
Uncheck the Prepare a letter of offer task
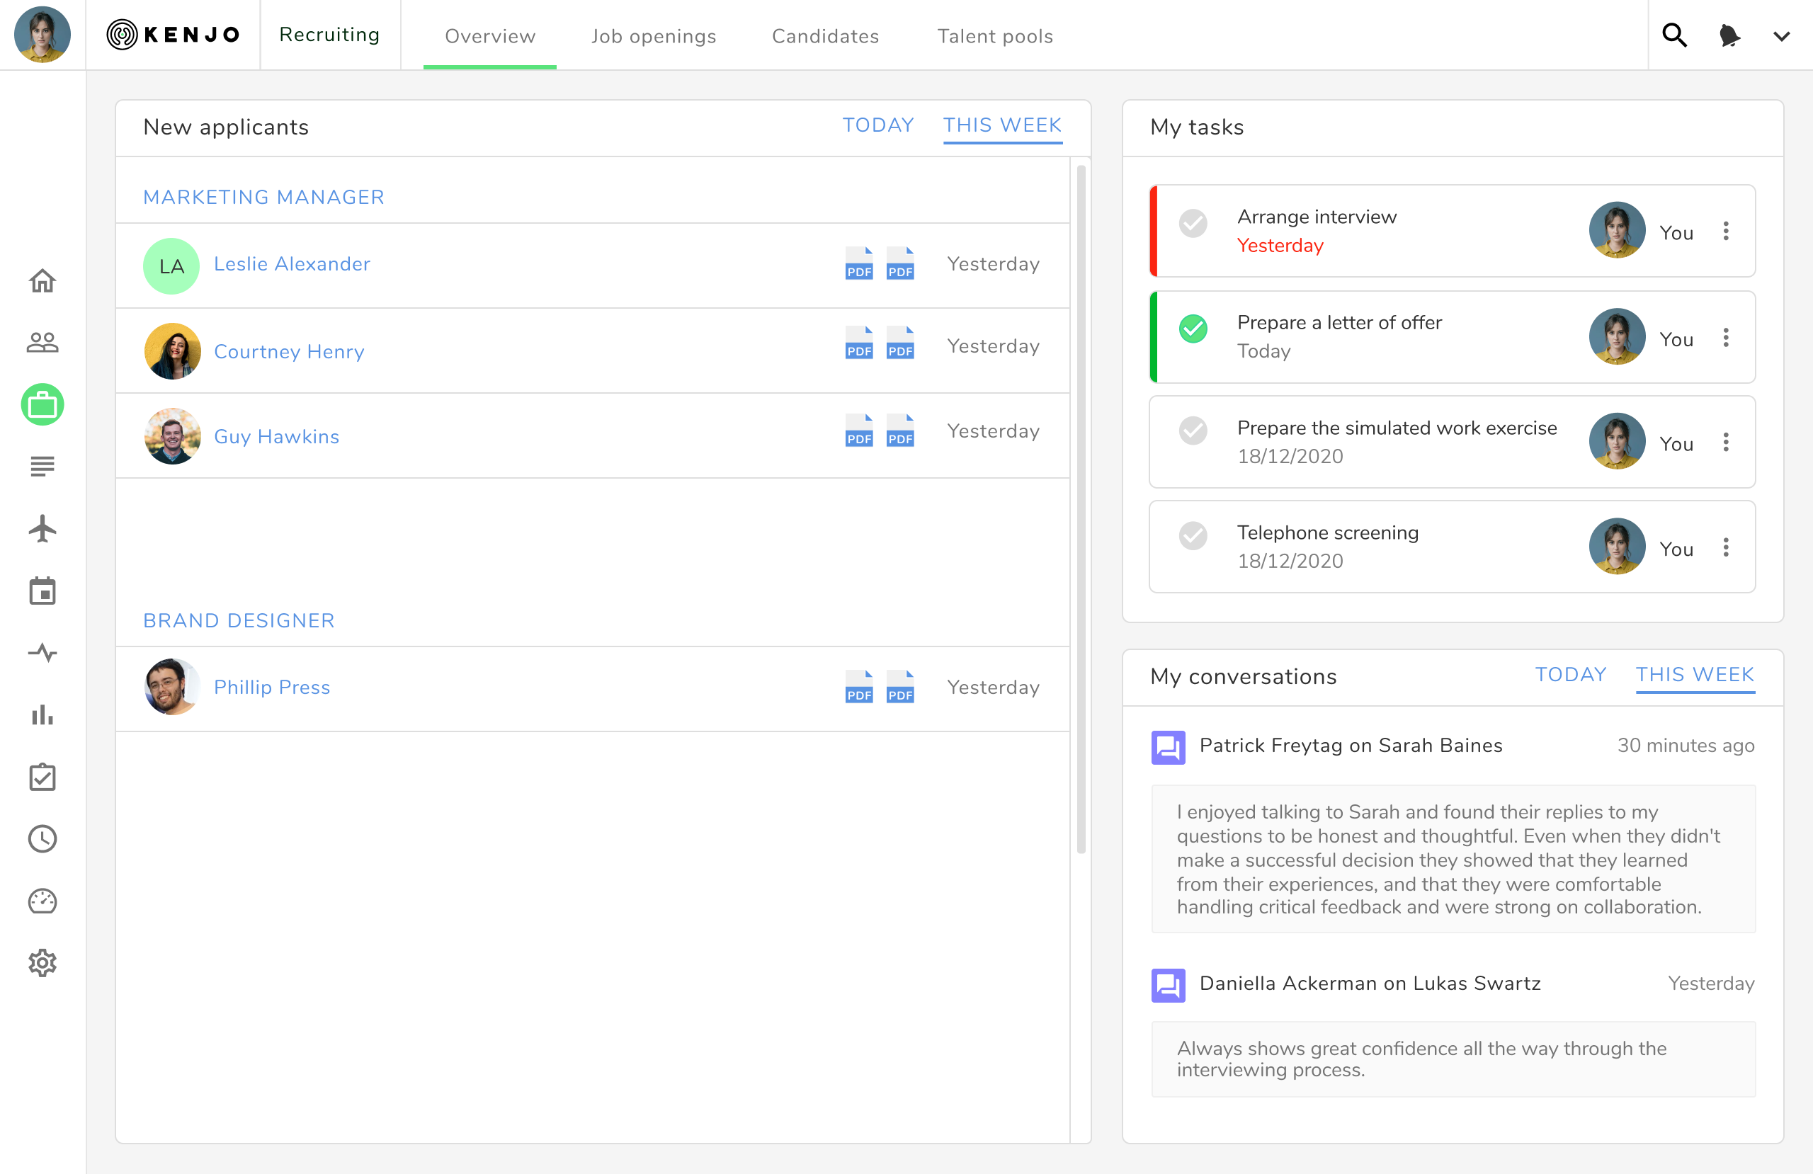(1193, 329)
